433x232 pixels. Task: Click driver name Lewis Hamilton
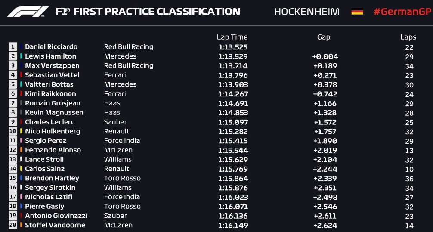[x=50, y=56]
